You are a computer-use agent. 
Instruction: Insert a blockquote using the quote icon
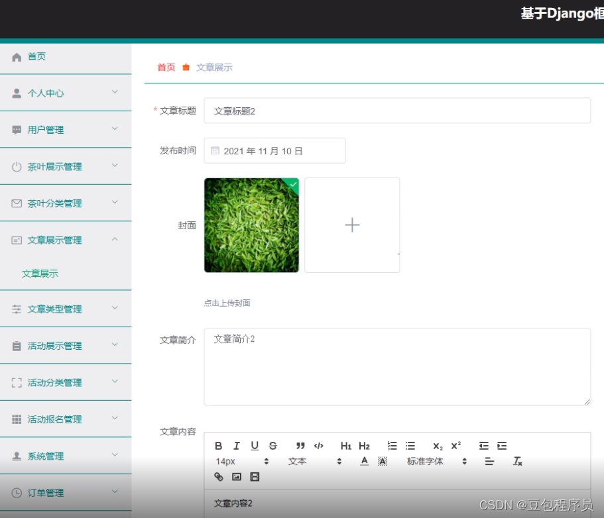pyautogui.click(x=300, y=445)
